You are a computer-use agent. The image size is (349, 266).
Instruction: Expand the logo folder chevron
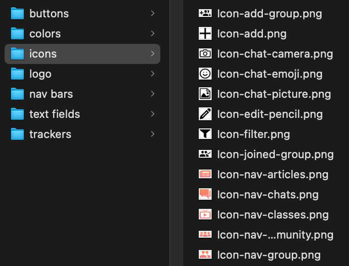point(153,74)
